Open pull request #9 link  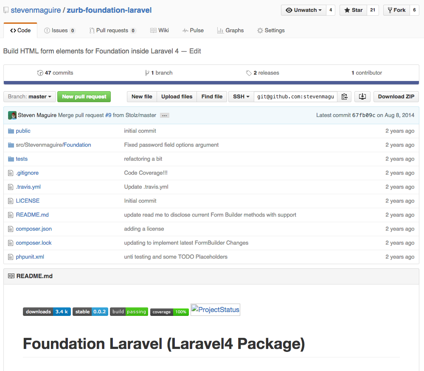(x=108, y=115)
